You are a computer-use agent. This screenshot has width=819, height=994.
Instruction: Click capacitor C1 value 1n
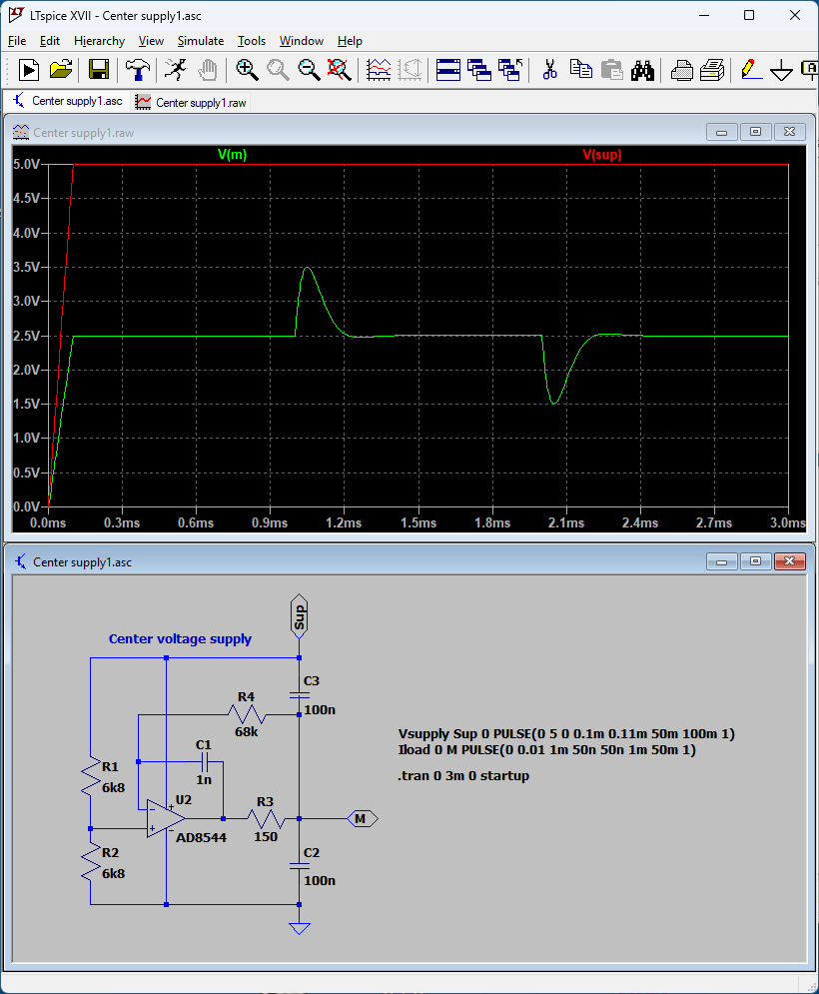pyautogui.click(x=204, y=780)
